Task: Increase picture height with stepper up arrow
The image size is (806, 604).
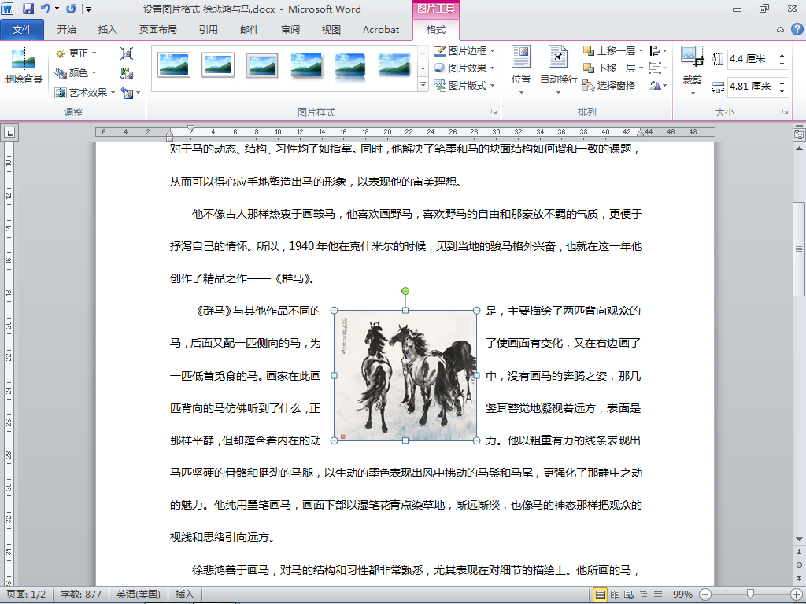Action: [x=782, y=55]
